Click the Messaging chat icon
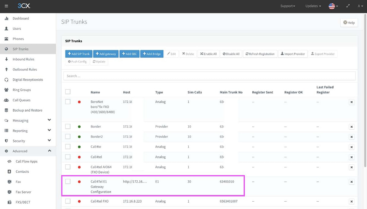Image resolution: width=367 pixels, height=209 pixels. 6,121
